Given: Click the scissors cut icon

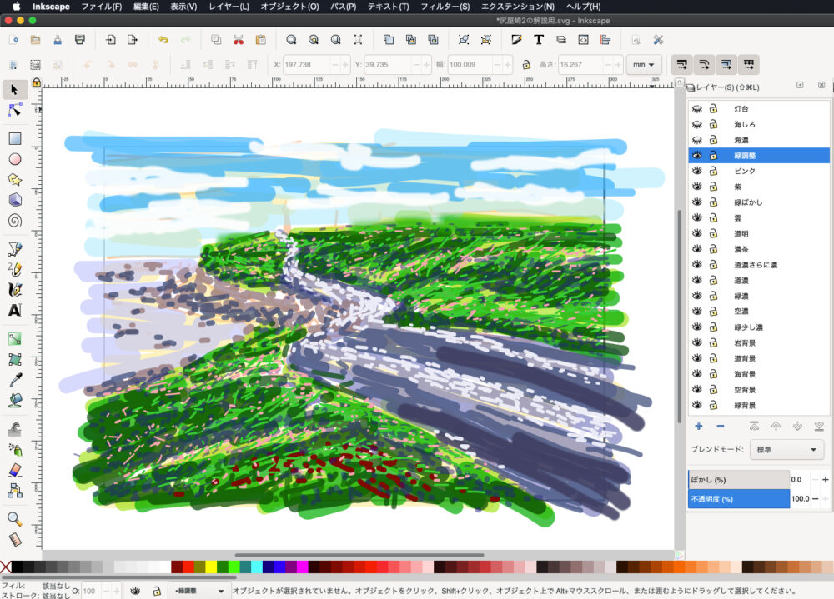Looking at the screenshot, I should pos(239,39).
